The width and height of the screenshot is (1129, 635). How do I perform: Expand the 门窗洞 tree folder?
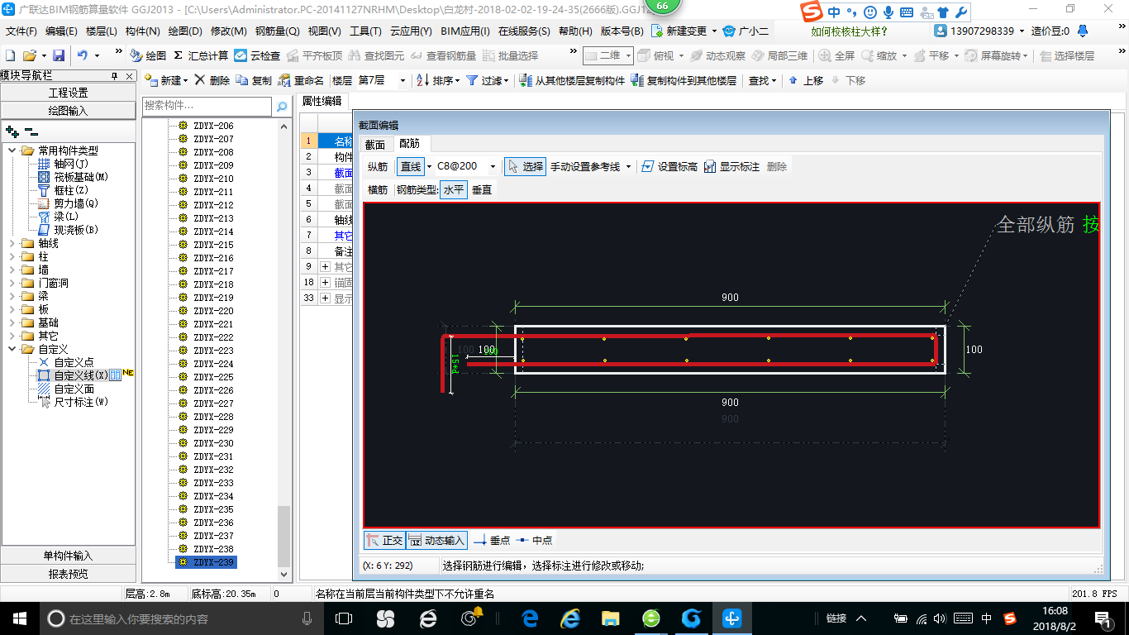12,283
